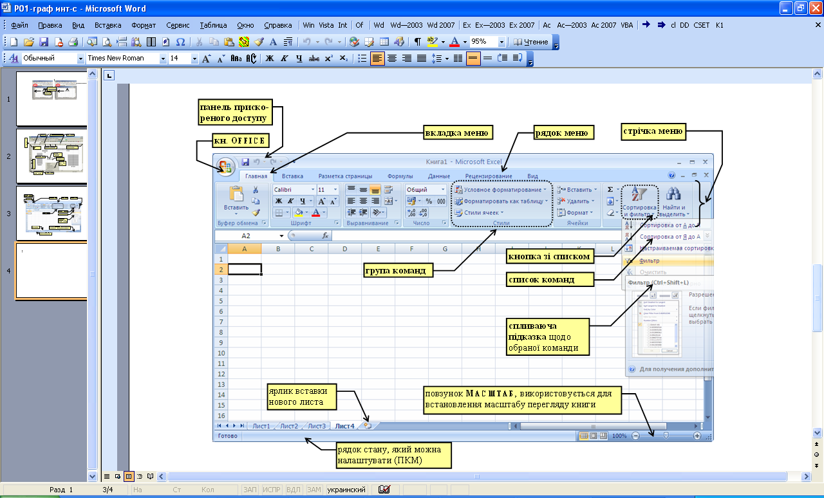Paste from clipboard with the Paste icon

click(x=229, y=42)
